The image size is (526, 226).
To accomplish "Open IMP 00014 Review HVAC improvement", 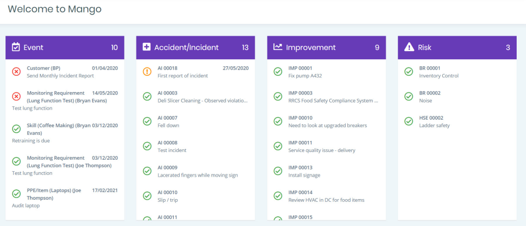I will (x=326, y=196).
